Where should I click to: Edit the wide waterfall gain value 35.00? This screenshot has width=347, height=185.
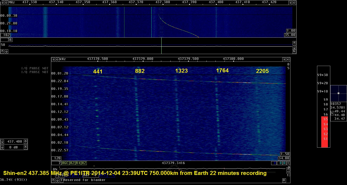point(290,35)
